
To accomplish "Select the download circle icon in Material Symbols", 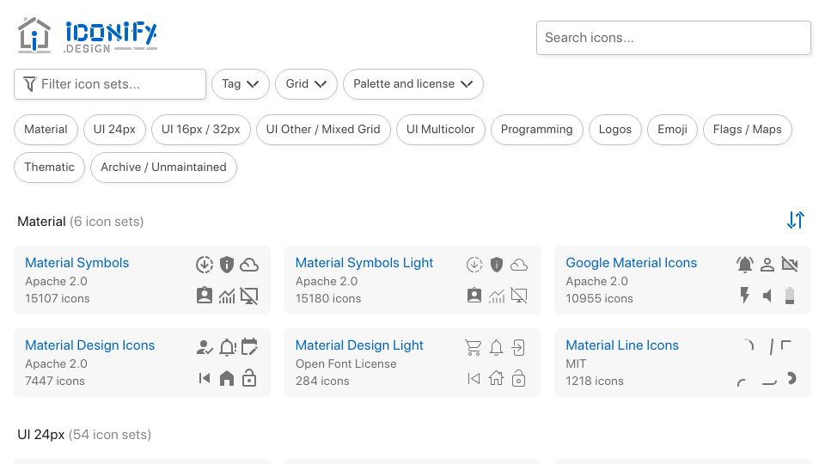I will click(x=205, y=264).
